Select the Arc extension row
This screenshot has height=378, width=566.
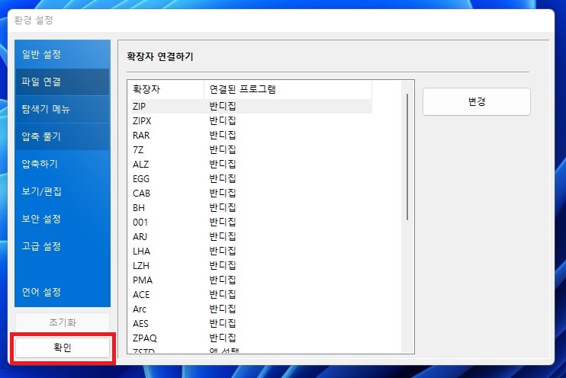252,309
